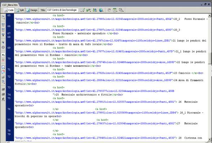212x143 pixels.
Task: Click the Expand All icon
Action: (3, 35)
